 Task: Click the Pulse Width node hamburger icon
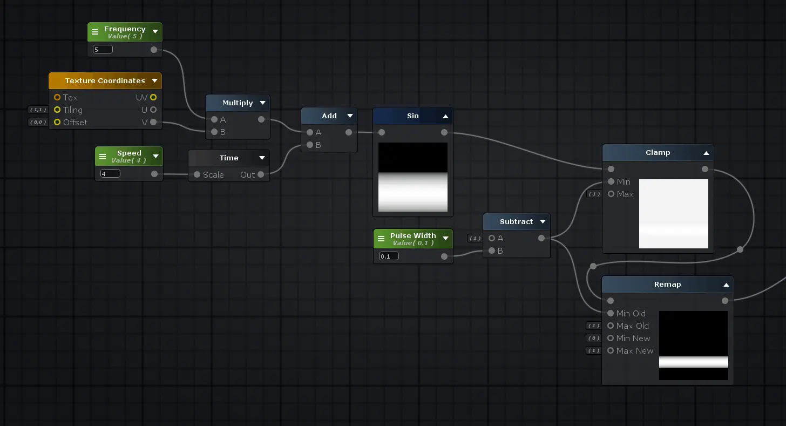click(381, 239)
